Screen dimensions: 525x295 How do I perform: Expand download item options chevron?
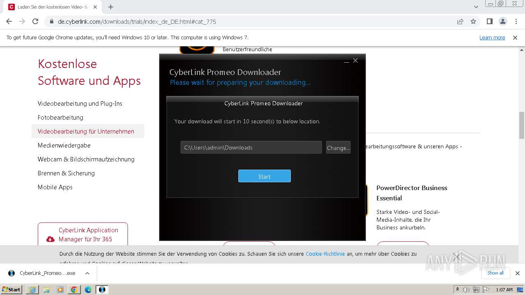point(87,273)
